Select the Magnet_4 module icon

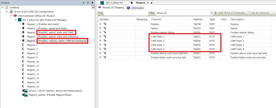(23, 36)
